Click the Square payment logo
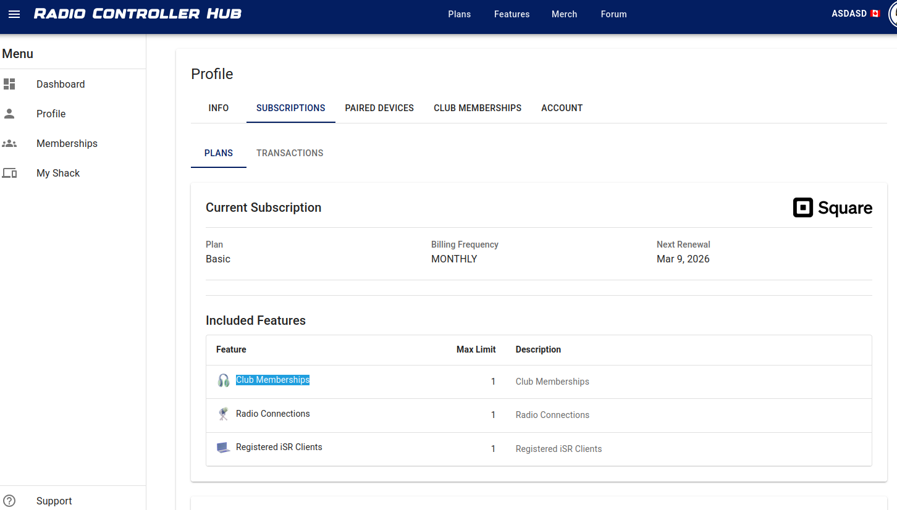This screenshot has width=897, height=510. pyautogui.click(x=832, y=208)
